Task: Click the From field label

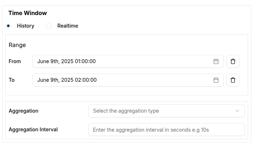Action: [15, 61]
